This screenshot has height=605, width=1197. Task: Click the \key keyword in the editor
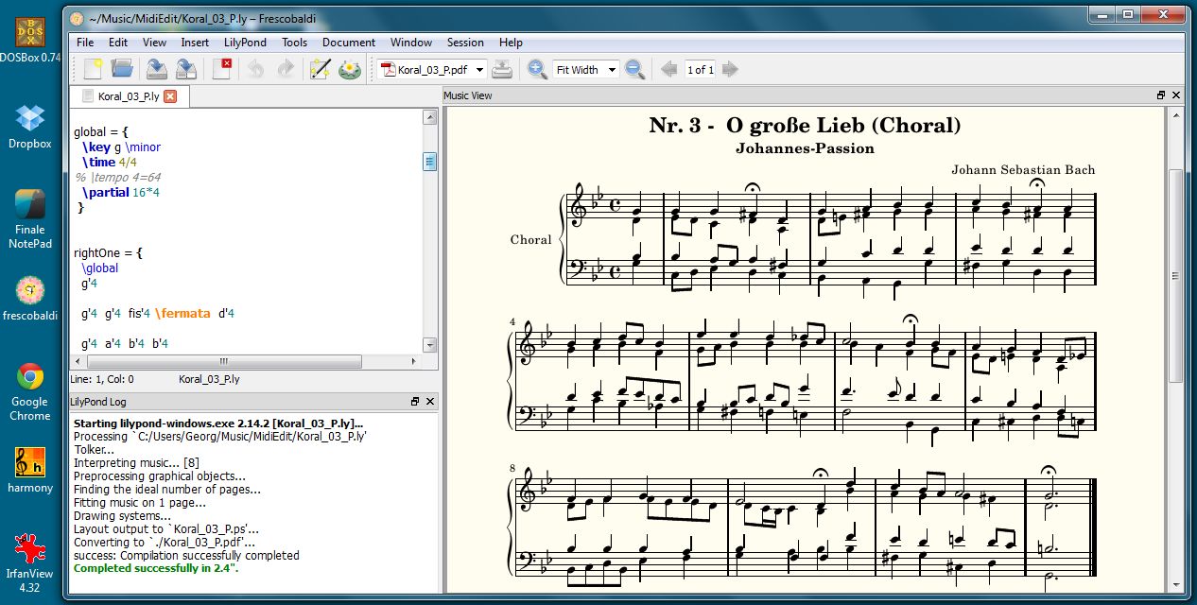[96, 147]
